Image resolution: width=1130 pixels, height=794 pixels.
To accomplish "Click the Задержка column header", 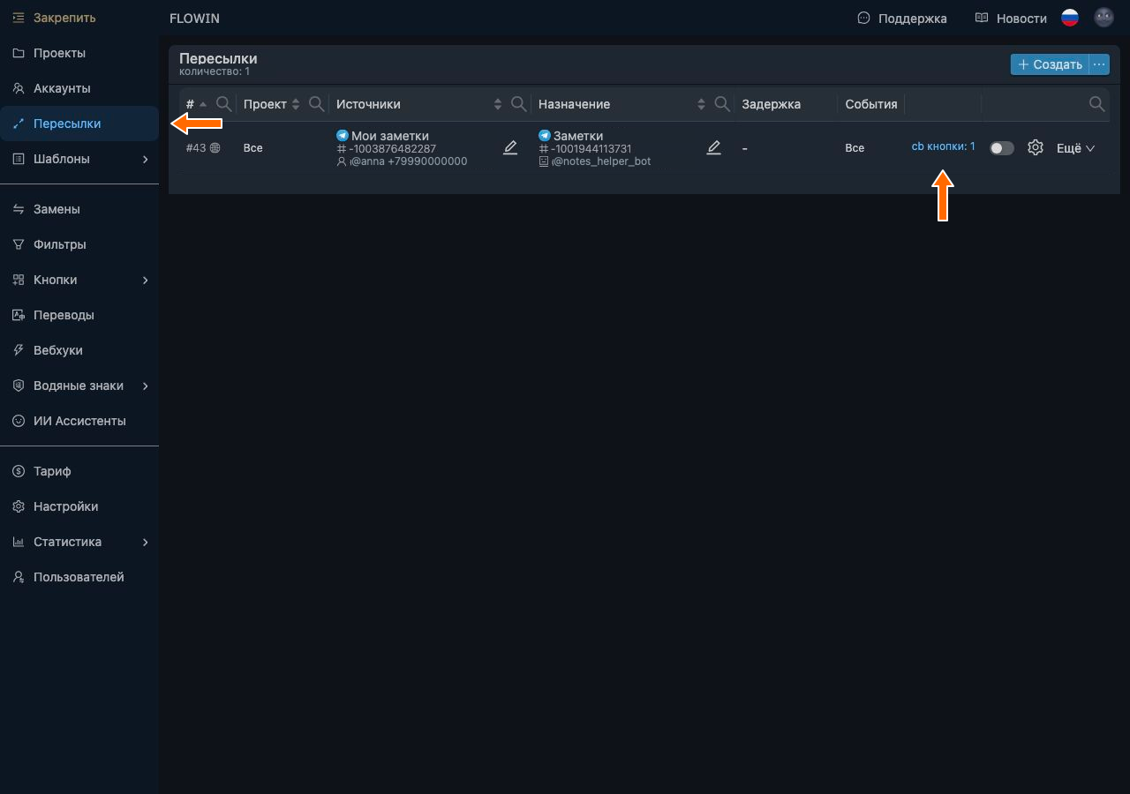I will (x=771, y=104).
